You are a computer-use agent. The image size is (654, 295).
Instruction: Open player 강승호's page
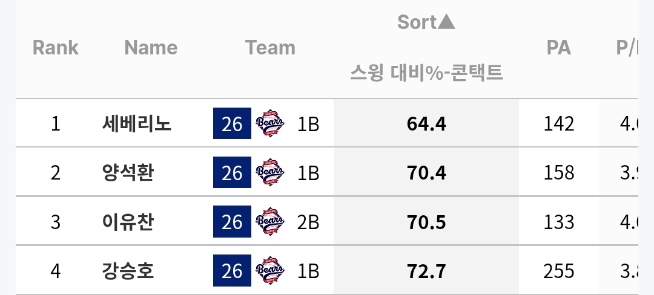[x=128, y=270]
